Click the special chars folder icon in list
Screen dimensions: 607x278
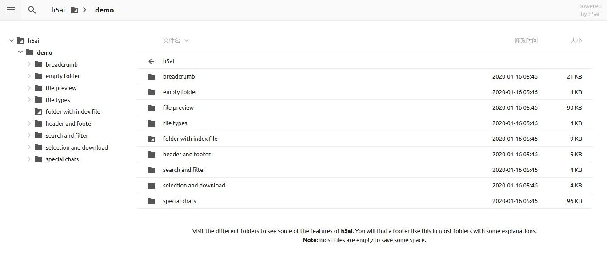(x=152, y=201)
